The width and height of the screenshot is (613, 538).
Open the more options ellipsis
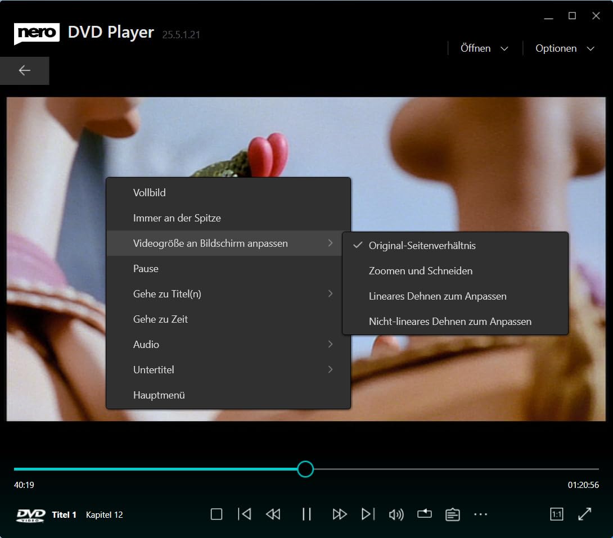click(x=480, y=514)
